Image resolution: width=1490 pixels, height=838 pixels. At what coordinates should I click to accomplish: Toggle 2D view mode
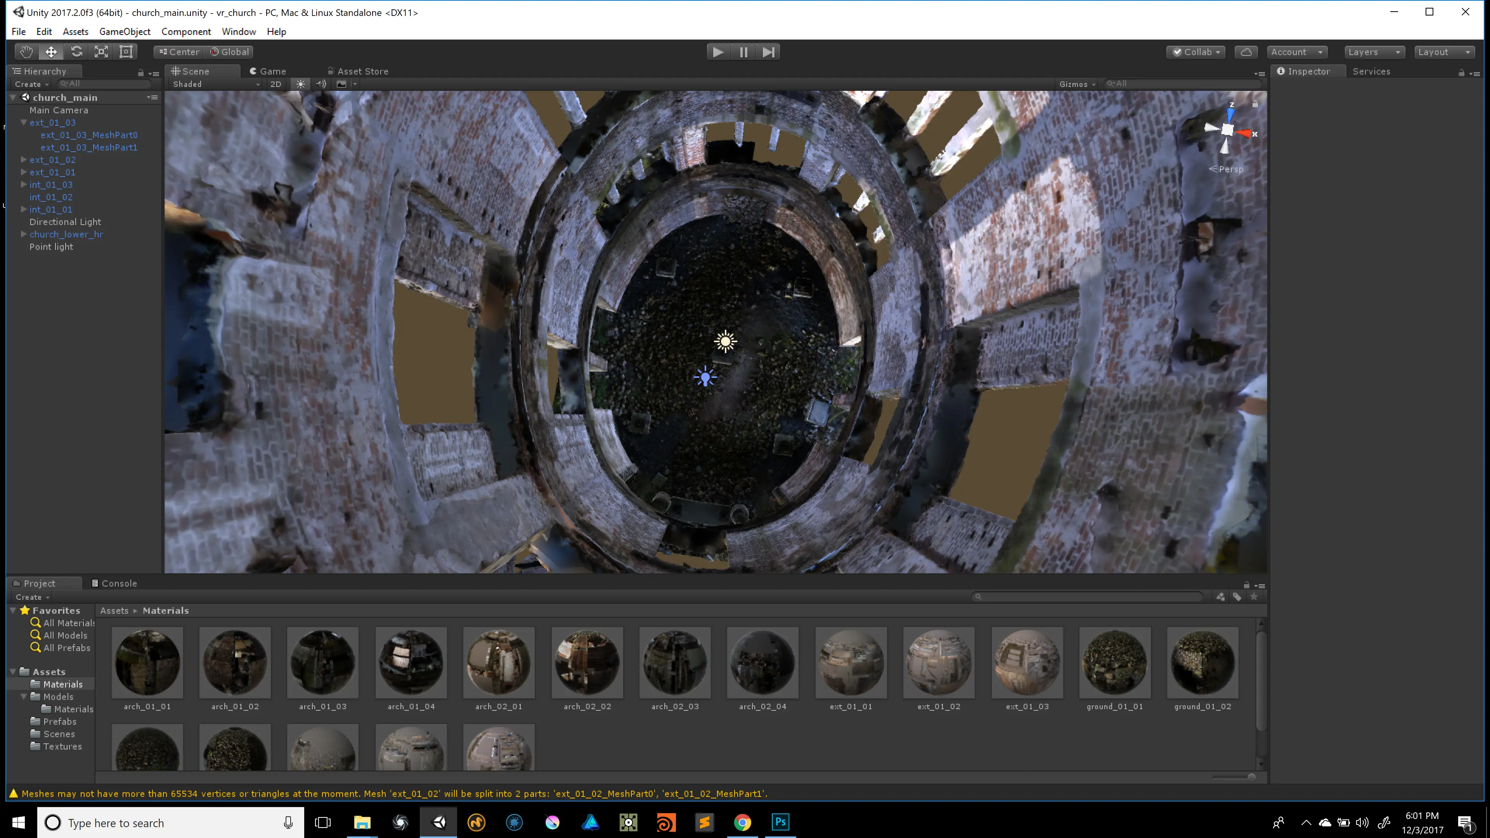[x=276, y=84]
